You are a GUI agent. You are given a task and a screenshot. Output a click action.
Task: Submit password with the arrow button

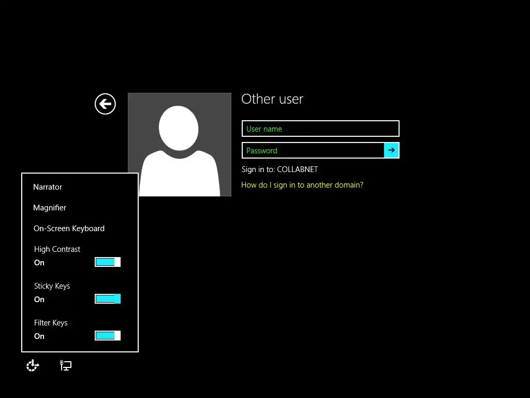(391, 150)
